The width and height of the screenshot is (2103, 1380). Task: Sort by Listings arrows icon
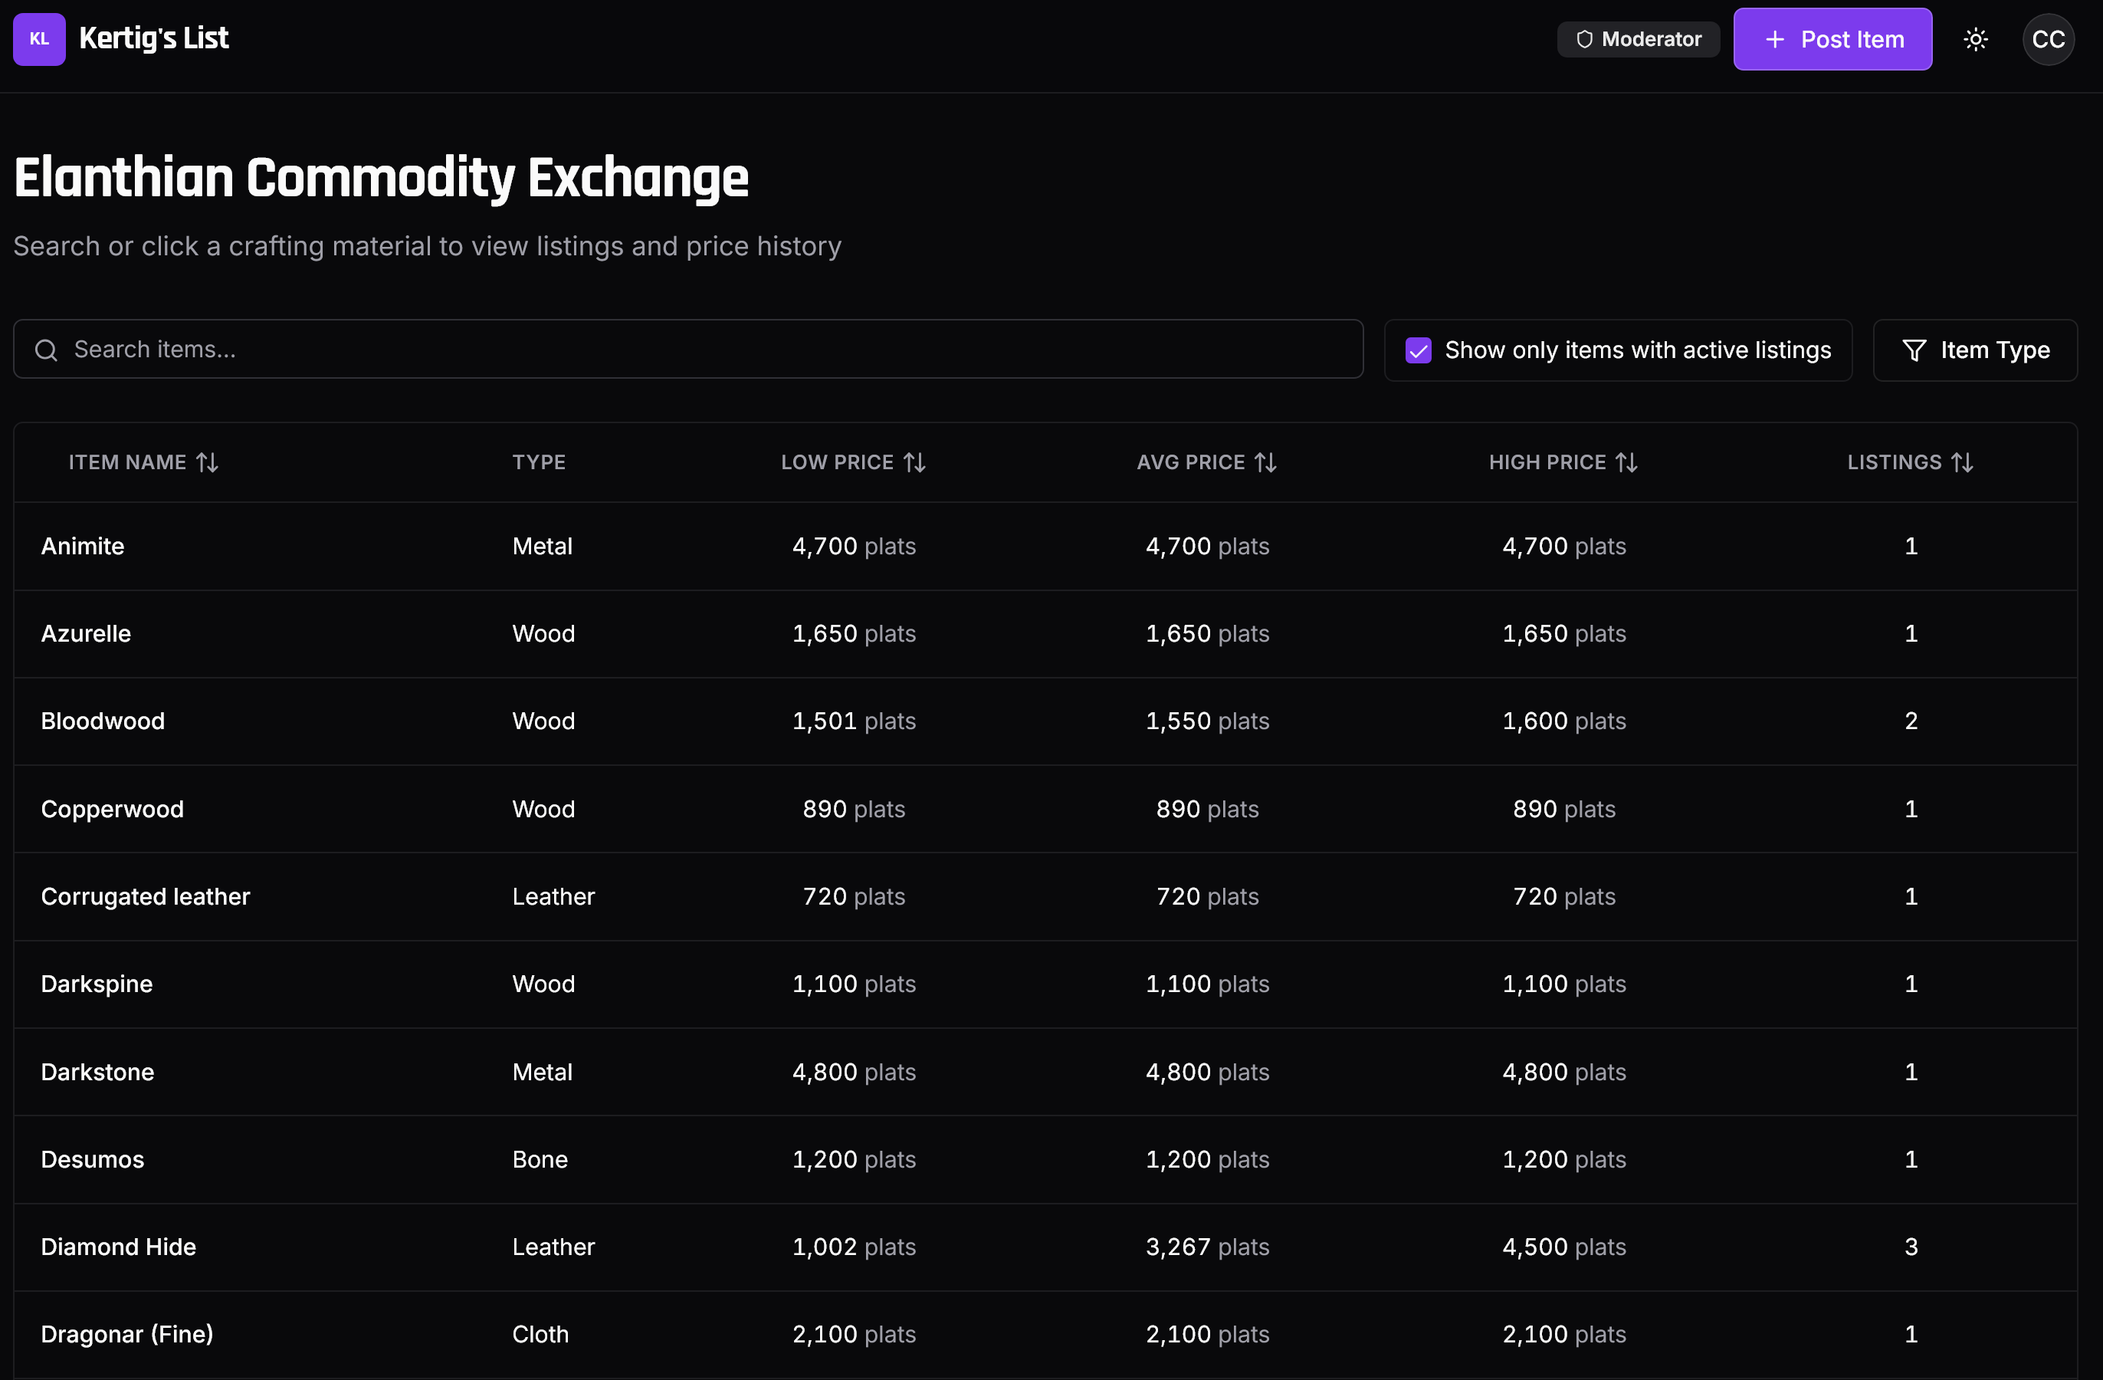(x=1962, y=462)
